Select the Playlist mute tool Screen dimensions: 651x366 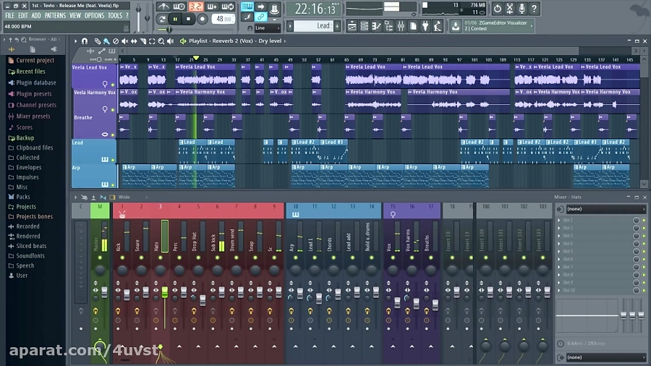point(124,41)
